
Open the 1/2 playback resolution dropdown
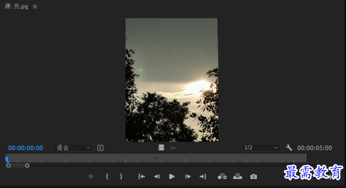tap(261, 147)
